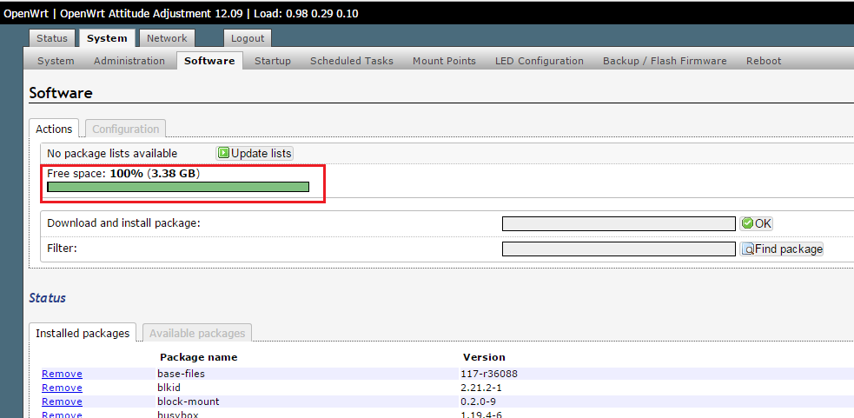Select the System top-level tab
854x418 pixels.
coord(107,38)
